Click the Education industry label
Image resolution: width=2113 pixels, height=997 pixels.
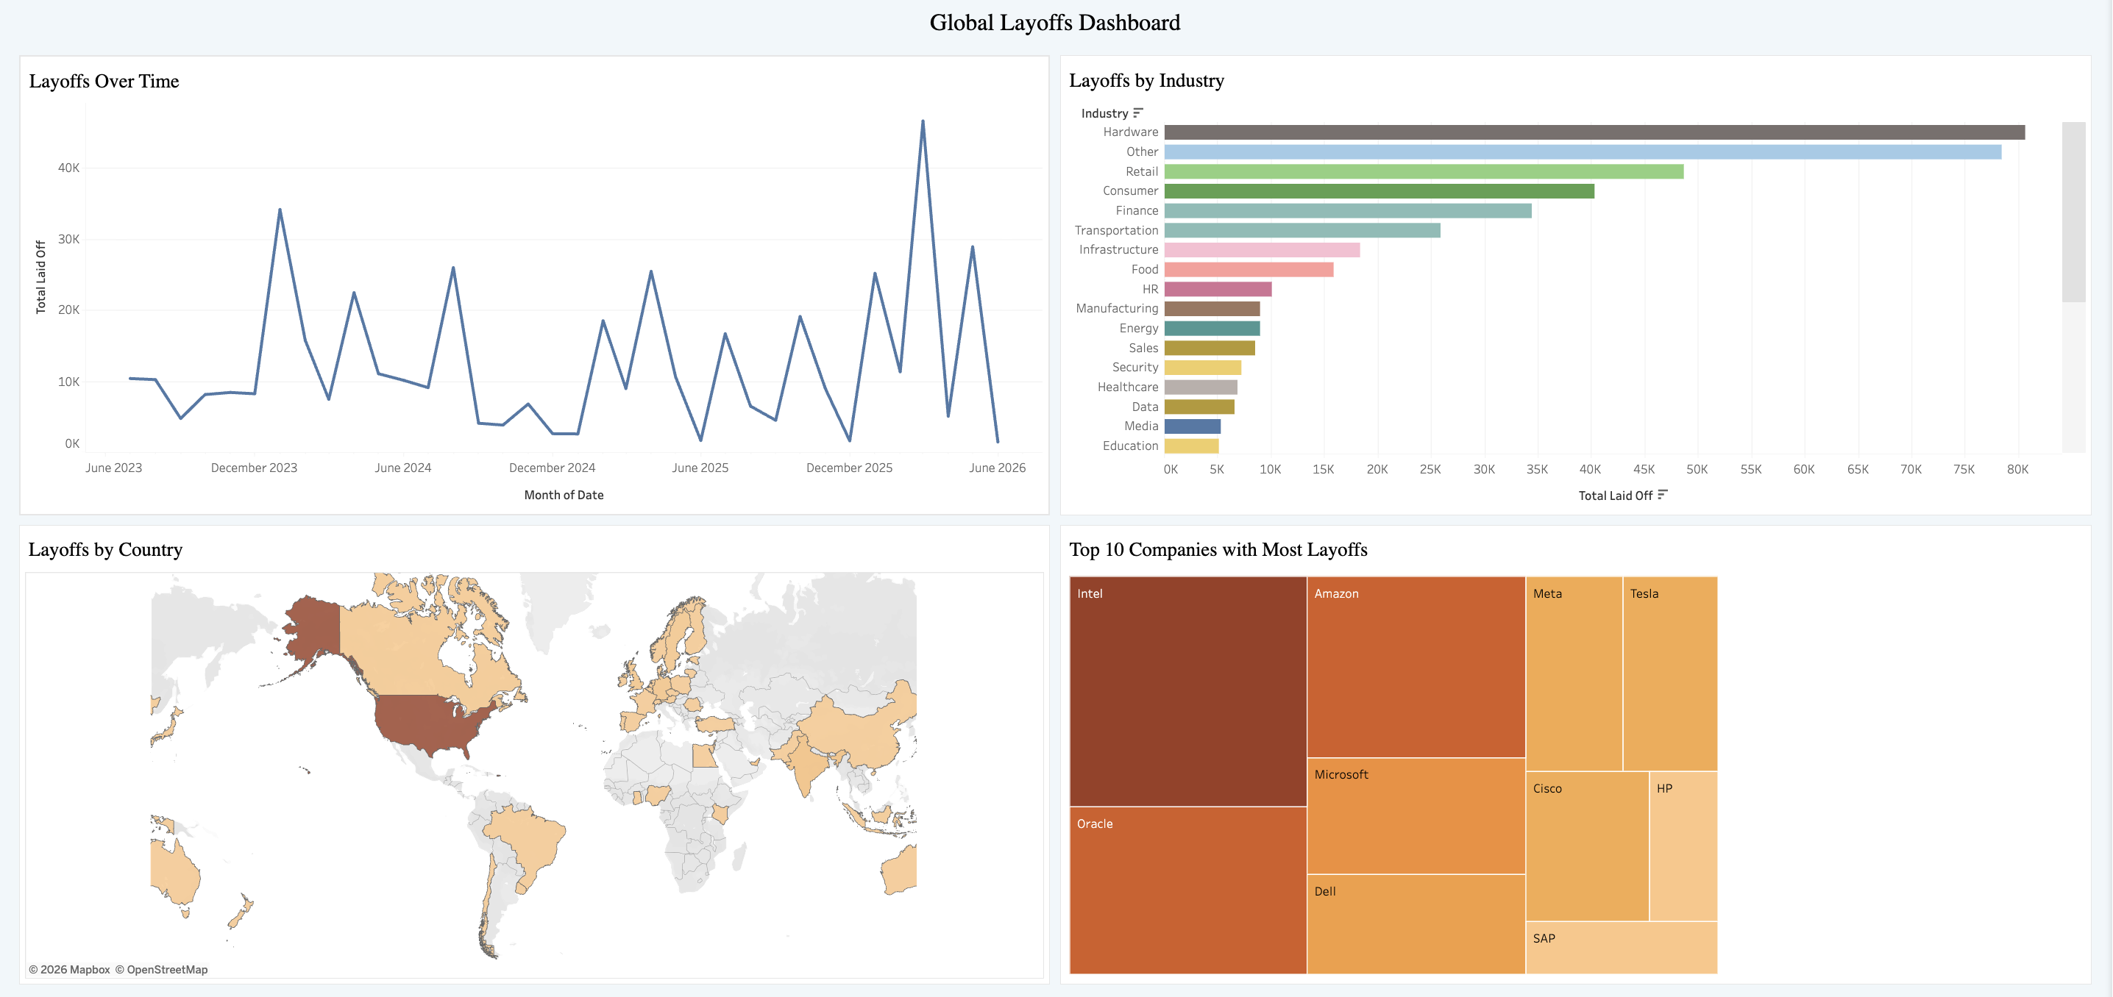pos(1130,446)
